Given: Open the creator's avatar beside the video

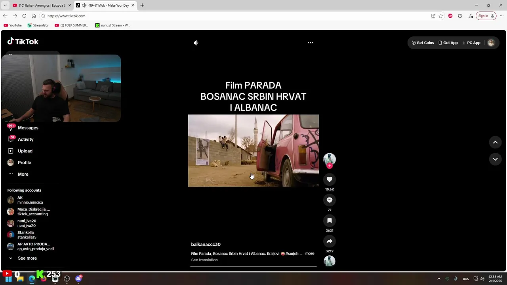Looking at the screenshot, I should 330,159.
